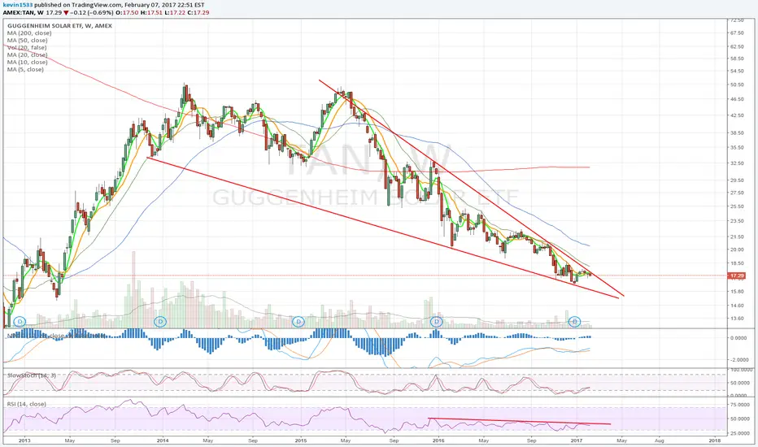Image resolution: width=758 pixels, height=447 pixels.
Task: Click the 2017 label on the time axis
Action: 577,440
